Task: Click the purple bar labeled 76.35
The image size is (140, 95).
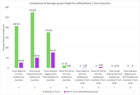Action: click(53, 60)
